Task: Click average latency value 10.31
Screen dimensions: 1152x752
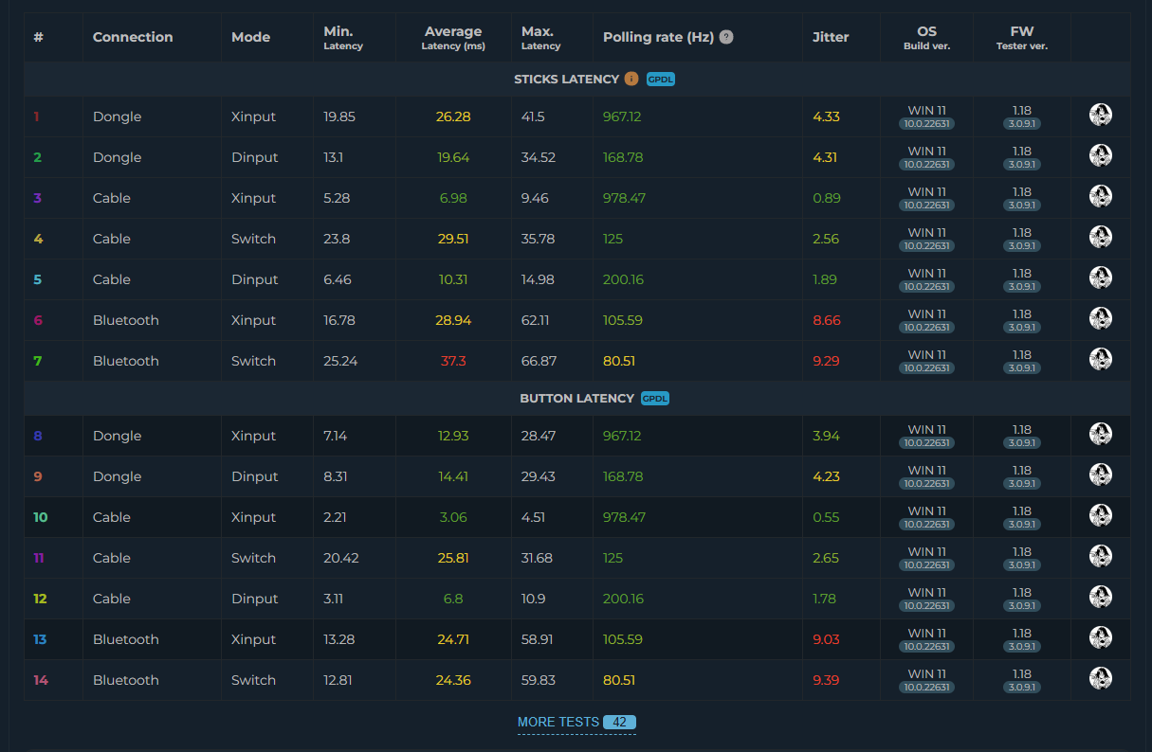Action: (453, 279)
